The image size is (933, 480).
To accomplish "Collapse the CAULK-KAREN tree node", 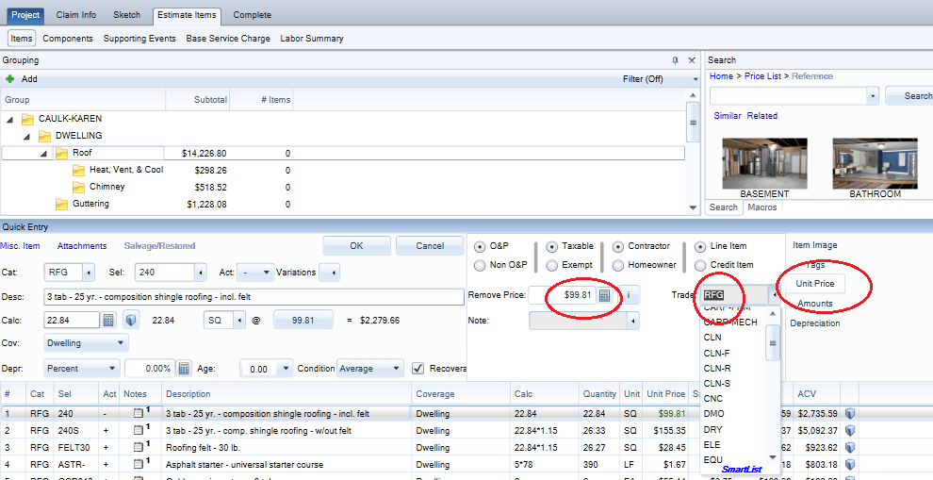I will (10, 119).
